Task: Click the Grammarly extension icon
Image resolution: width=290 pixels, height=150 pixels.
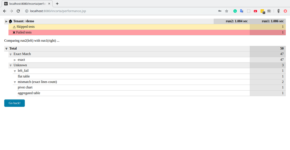Action: (235, 11)
